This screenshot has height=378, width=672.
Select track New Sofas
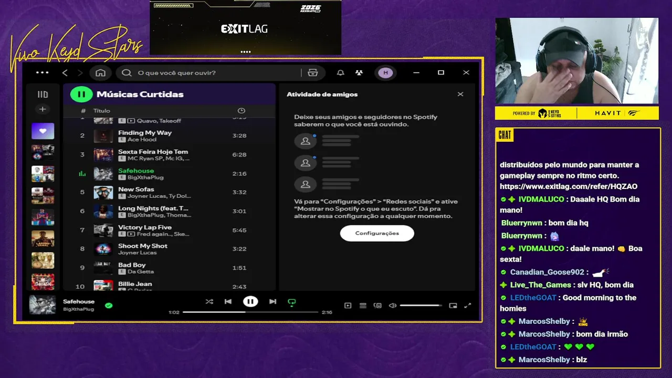click(169, 192)
